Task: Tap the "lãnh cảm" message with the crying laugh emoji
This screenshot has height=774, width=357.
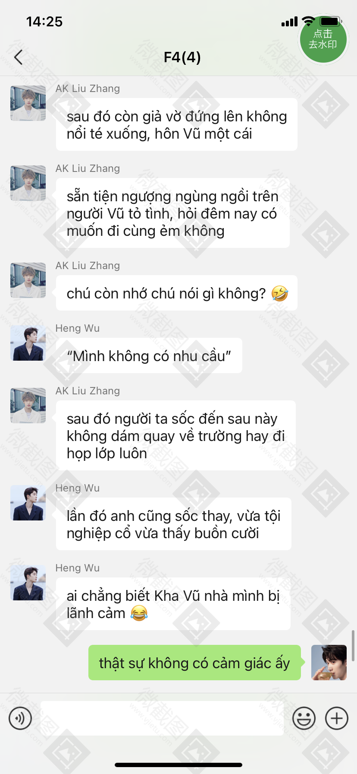Action: [x=173, y=604]
